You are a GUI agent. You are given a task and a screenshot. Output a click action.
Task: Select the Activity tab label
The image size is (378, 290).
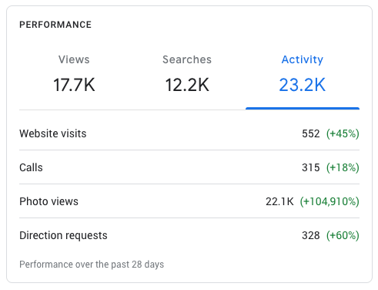coord(303,59)
